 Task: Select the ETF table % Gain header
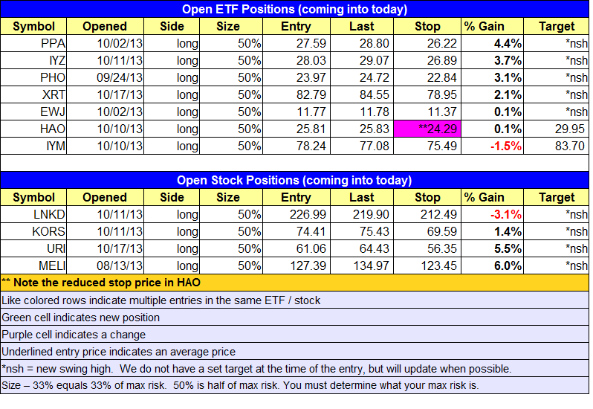tap(493, 26)
